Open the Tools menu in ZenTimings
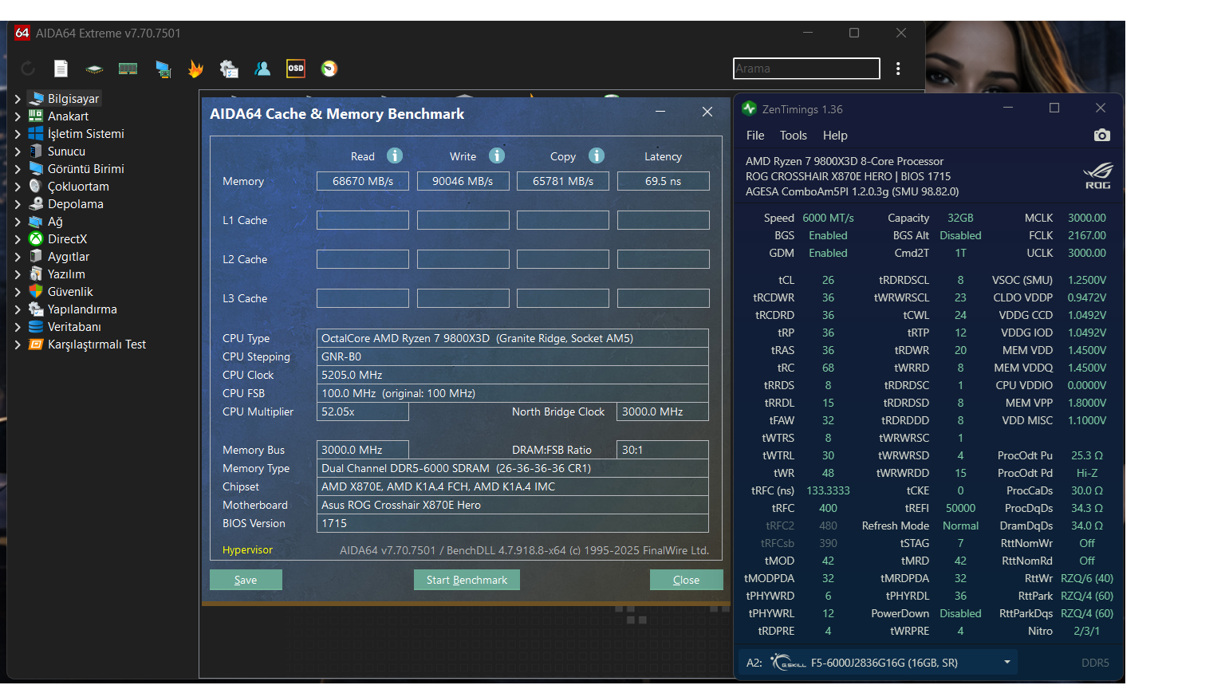The width and height of the screenshot is (1225, 689). (794, 136)
